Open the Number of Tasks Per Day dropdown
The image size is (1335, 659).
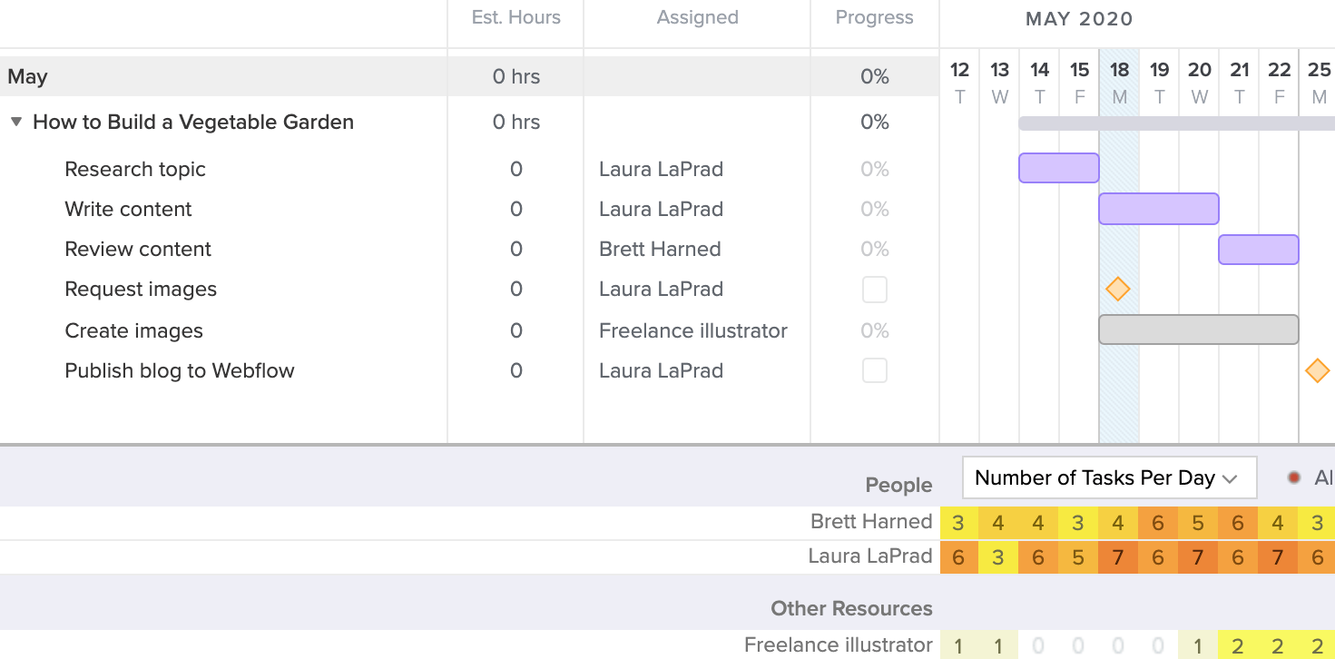click(x=1108, y=477)
